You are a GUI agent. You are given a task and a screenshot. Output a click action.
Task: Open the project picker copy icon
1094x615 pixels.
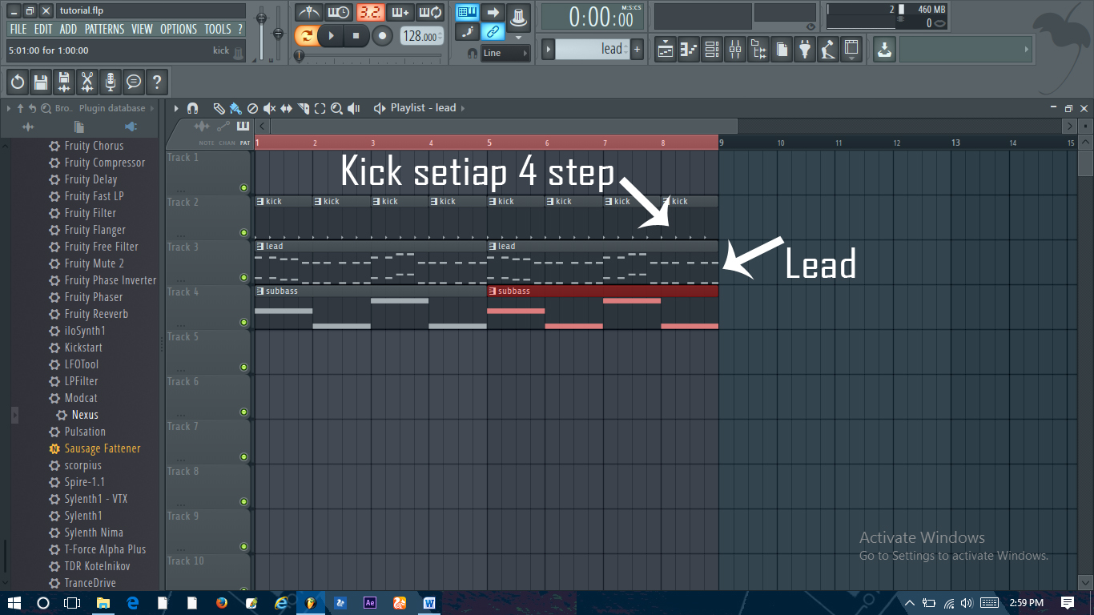(782, 50)
